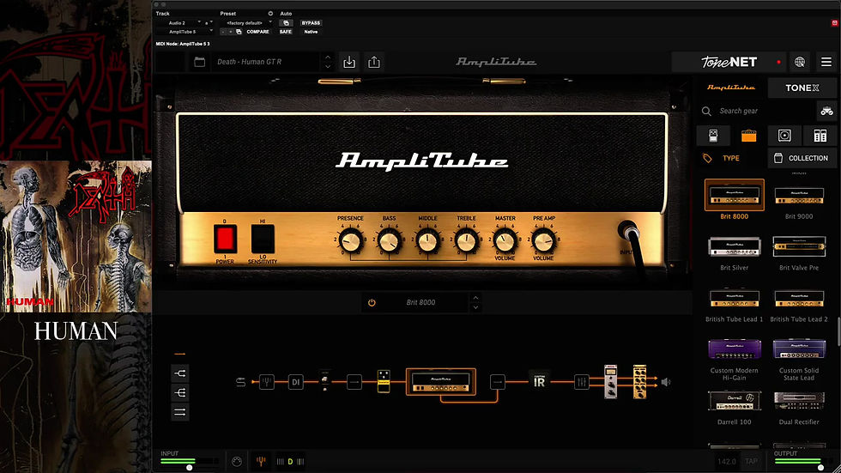Click the TAP tempo button
Screen dimensions: 841x473
pyautogui.click(x=751, y=461)
